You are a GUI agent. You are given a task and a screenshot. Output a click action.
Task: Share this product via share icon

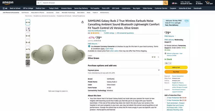(x=82, y=22)
